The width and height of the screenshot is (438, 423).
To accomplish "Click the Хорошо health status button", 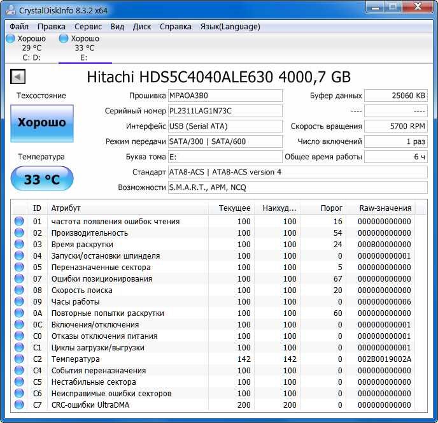I will click(x=42, y=124).
